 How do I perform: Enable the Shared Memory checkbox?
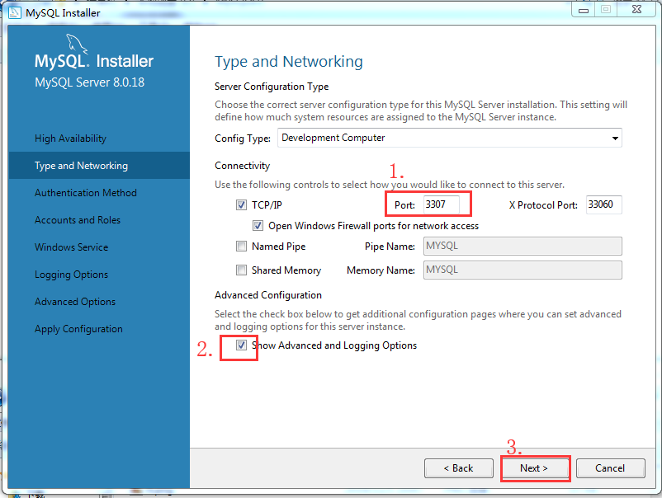[x=242, y=270]
